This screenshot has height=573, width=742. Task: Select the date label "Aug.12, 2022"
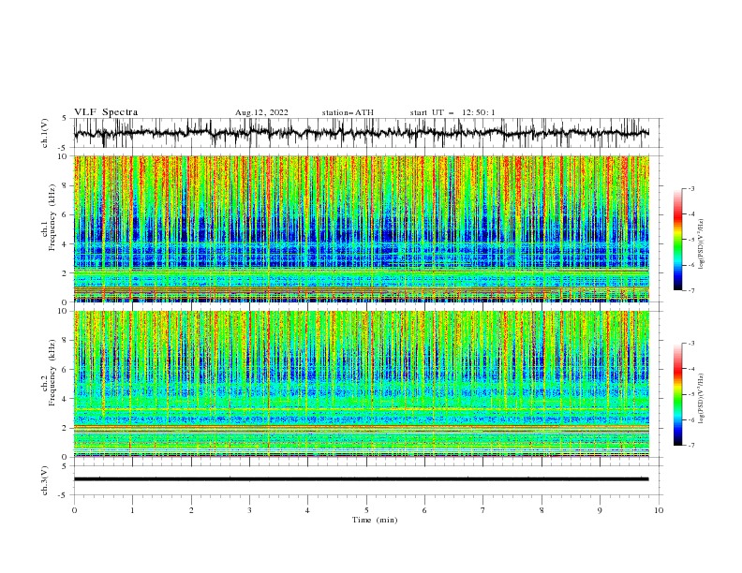click(x=261, y=112)
